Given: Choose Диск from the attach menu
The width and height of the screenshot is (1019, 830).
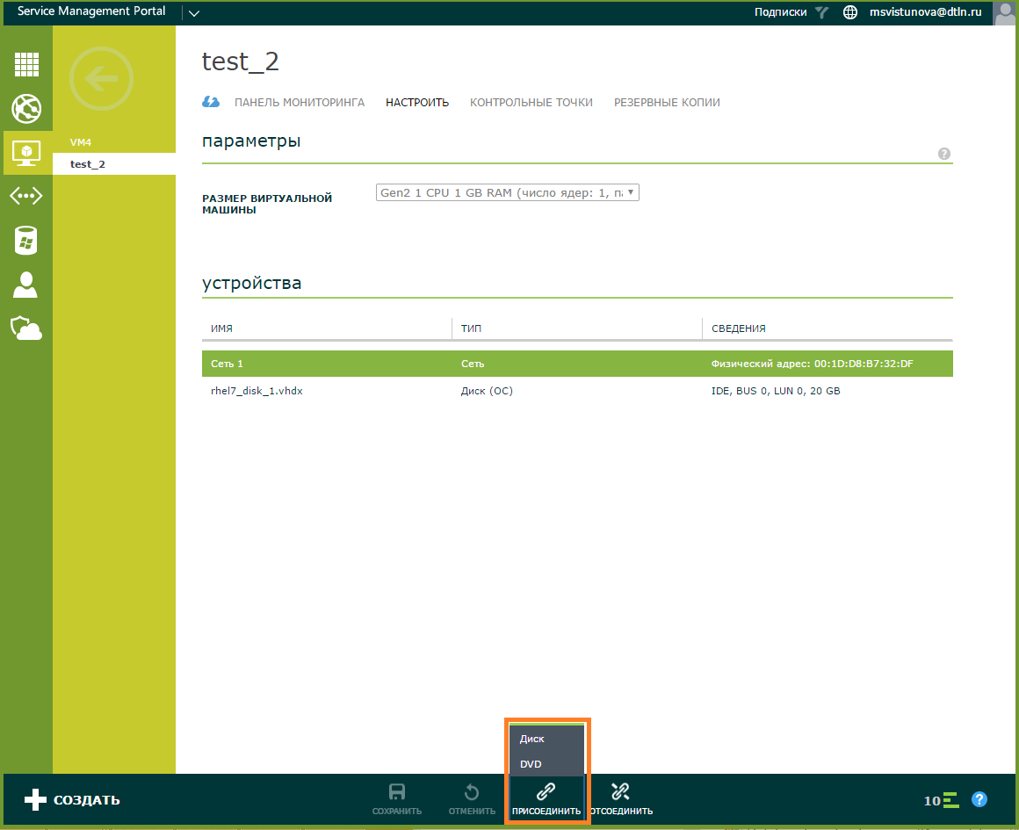Looking at the screenshot, I should click(546, 739).
